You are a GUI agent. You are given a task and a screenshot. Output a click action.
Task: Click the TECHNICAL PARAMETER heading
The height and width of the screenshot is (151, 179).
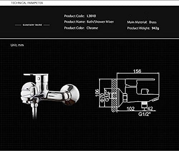tap(27, 3)
